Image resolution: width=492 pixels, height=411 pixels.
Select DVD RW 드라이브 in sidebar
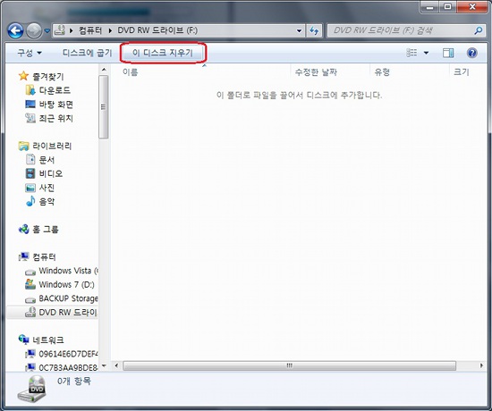68,312
